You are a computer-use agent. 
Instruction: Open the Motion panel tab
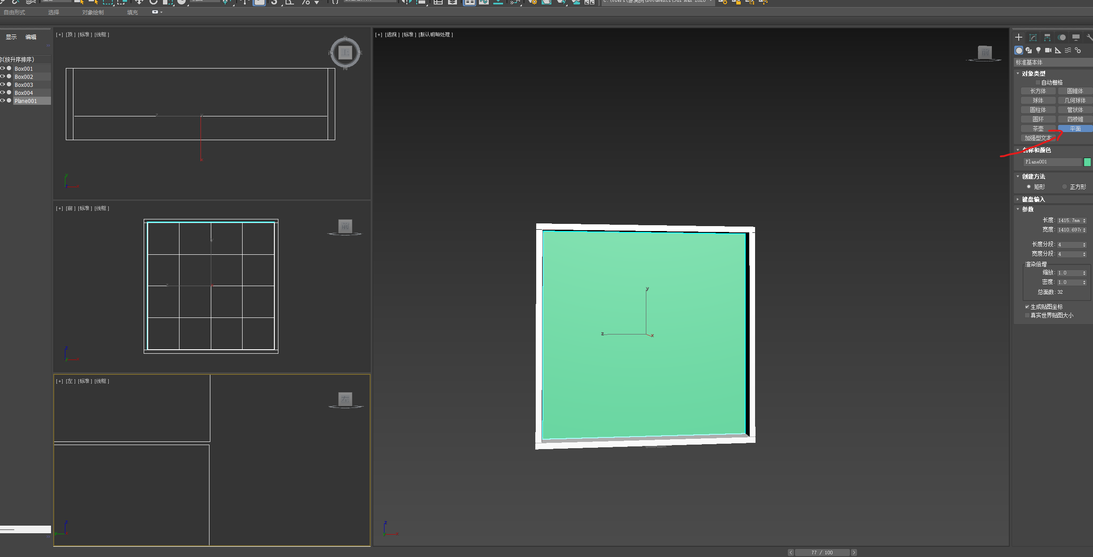point(1062,37)
